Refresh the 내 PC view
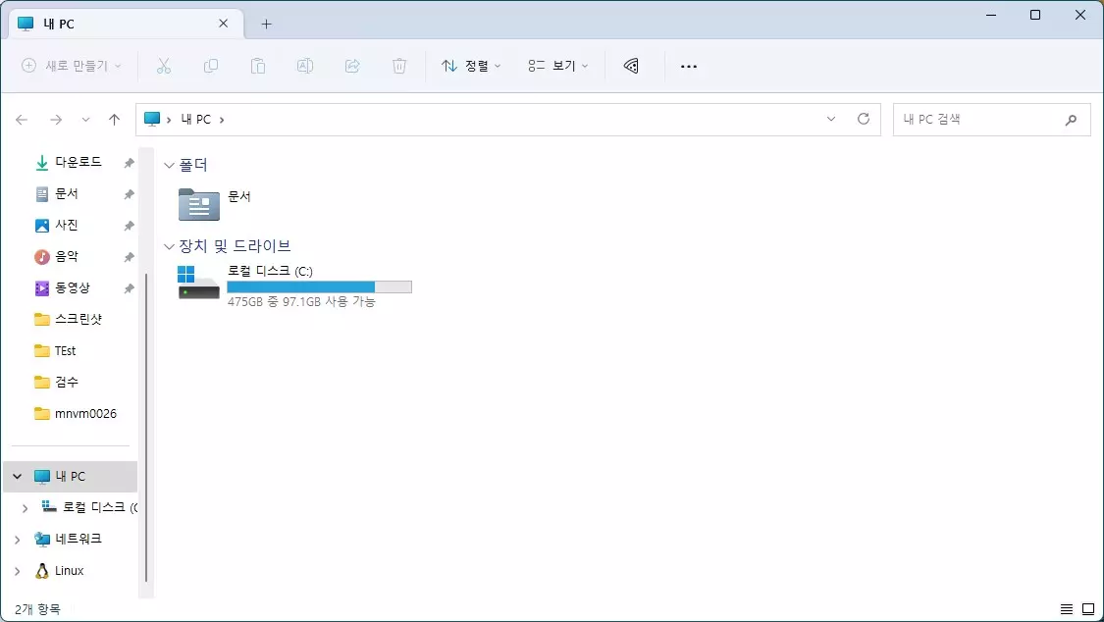Viewport: 1104px width, 622px height. (864, 119)
